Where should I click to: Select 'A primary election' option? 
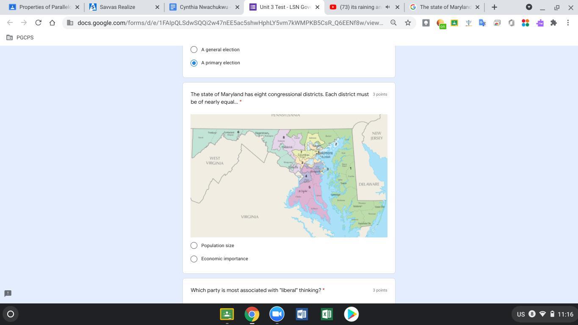point(194,63)
